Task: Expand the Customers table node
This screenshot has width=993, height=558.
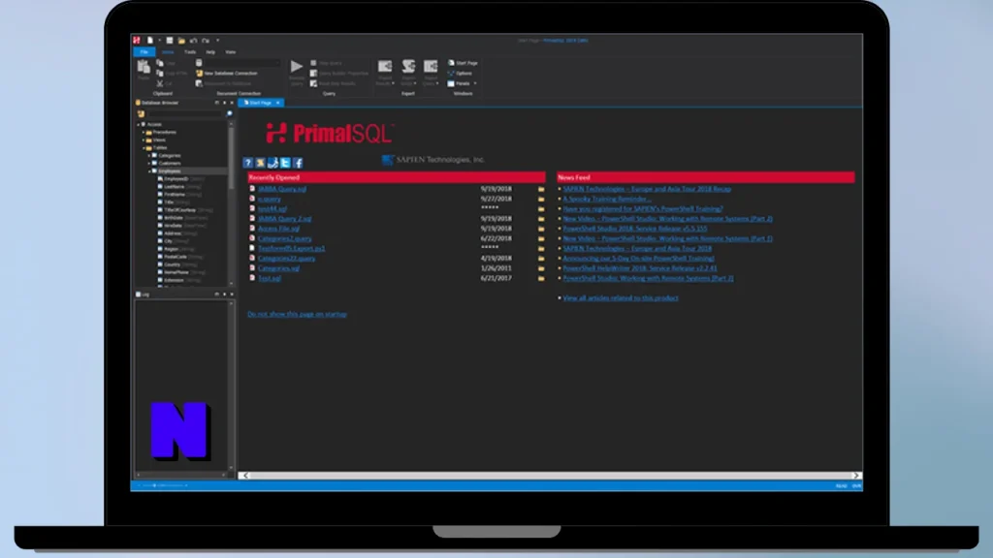Action: 148,163
